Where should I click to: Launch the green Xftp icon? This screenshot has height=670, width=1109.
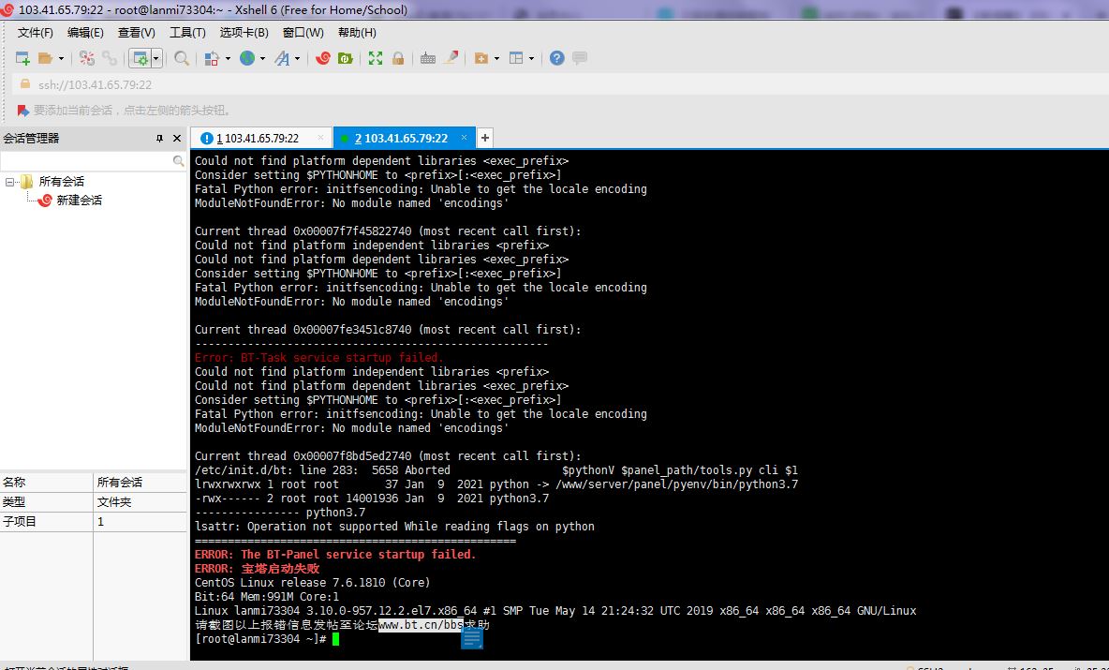[345, 58]
